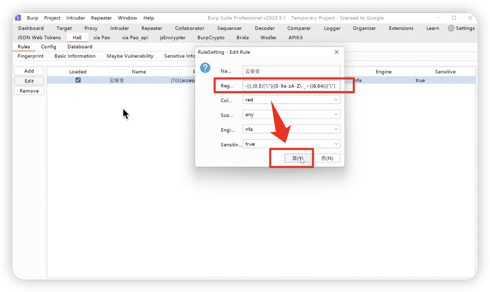The image size is (490, 292).
Task: Click the (?i)((access regex cell in table
Action: pos(182,80)
